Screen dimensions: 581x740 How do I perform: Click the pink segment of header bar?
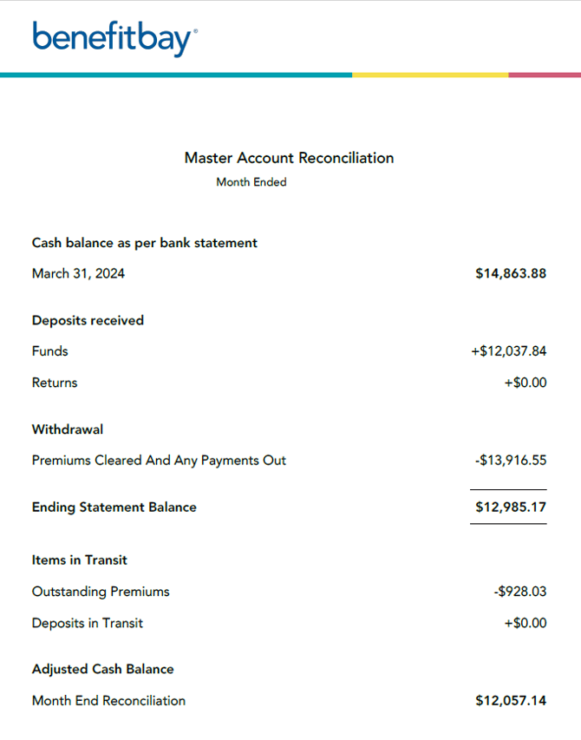point(545,75)
